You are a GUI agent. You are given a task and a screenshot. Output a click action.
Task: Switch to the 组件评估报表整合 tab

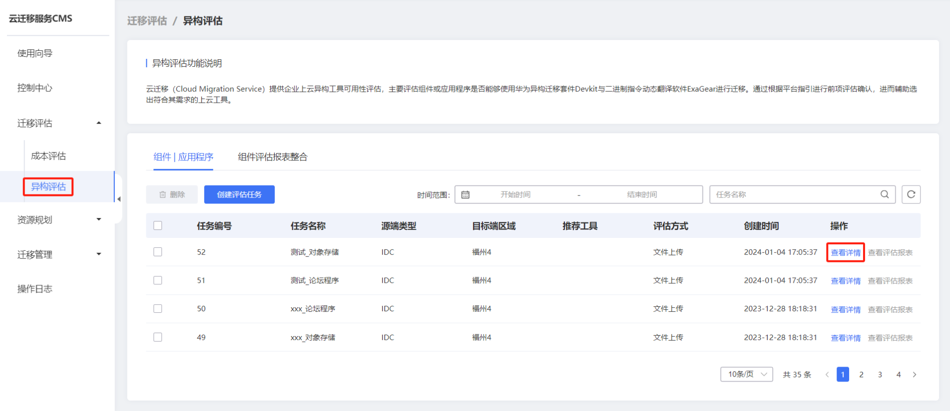tap(272, 157)
